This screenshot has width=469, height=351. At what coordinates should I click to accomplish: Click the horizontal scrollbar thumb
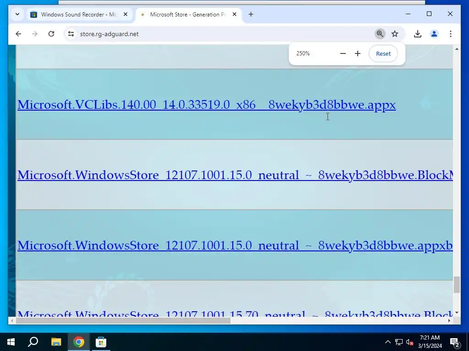coord(123,320)
